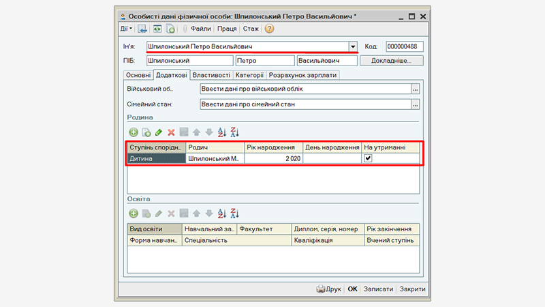Sort Родина table descending with Z-A icon

coord(235,132)
